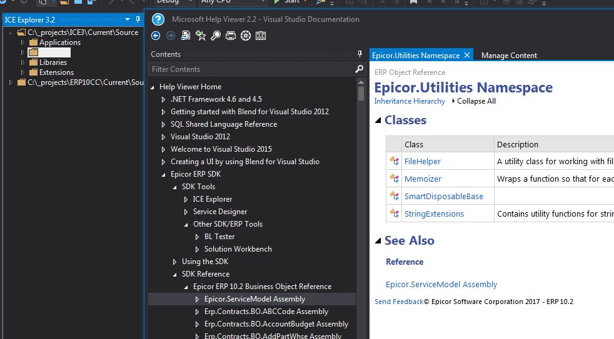Image resolution: width=614 pixels, height=339 pixels.
Task: Click the Send Feedback link
Action: [399, 302]
